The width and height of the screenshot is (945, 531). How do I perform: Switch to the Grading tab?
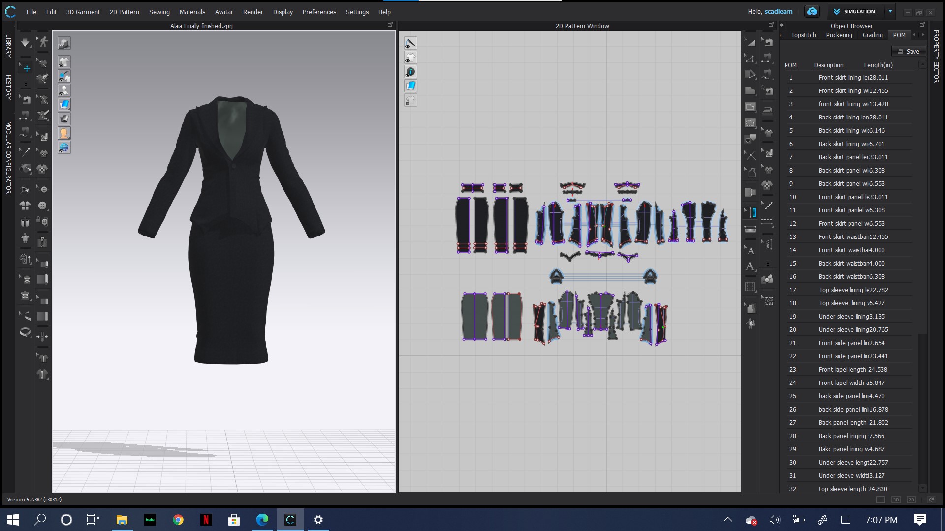(x=872, y=35)
